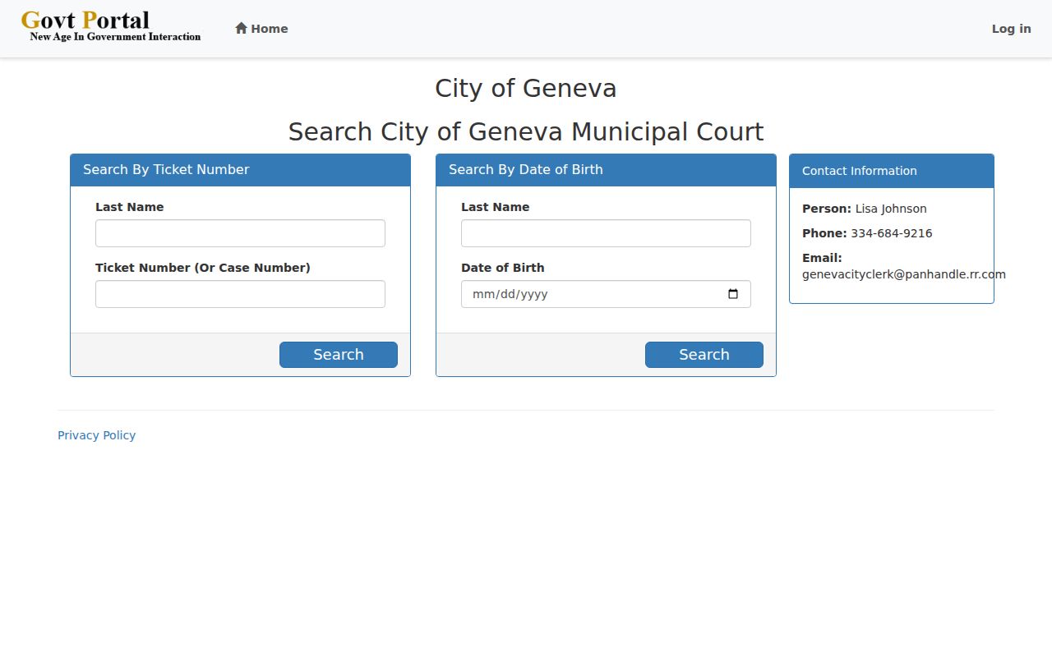Click Search button in Date of Birth panel
The image size is (1052, 657).
pyautogui.click(x=704, y=355)
